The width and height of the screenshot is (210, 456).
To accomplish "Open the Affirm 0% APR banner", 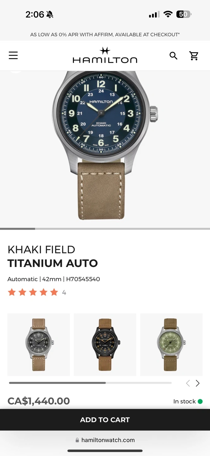I will point(105,35).
